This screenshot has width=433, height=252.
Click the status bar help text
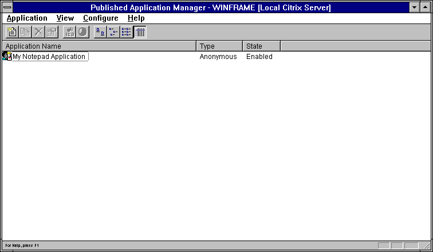[x=22, y=245]
